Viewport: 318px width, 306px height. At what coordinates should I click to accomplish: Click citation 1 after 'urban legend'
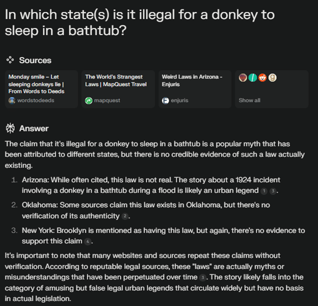263,191
